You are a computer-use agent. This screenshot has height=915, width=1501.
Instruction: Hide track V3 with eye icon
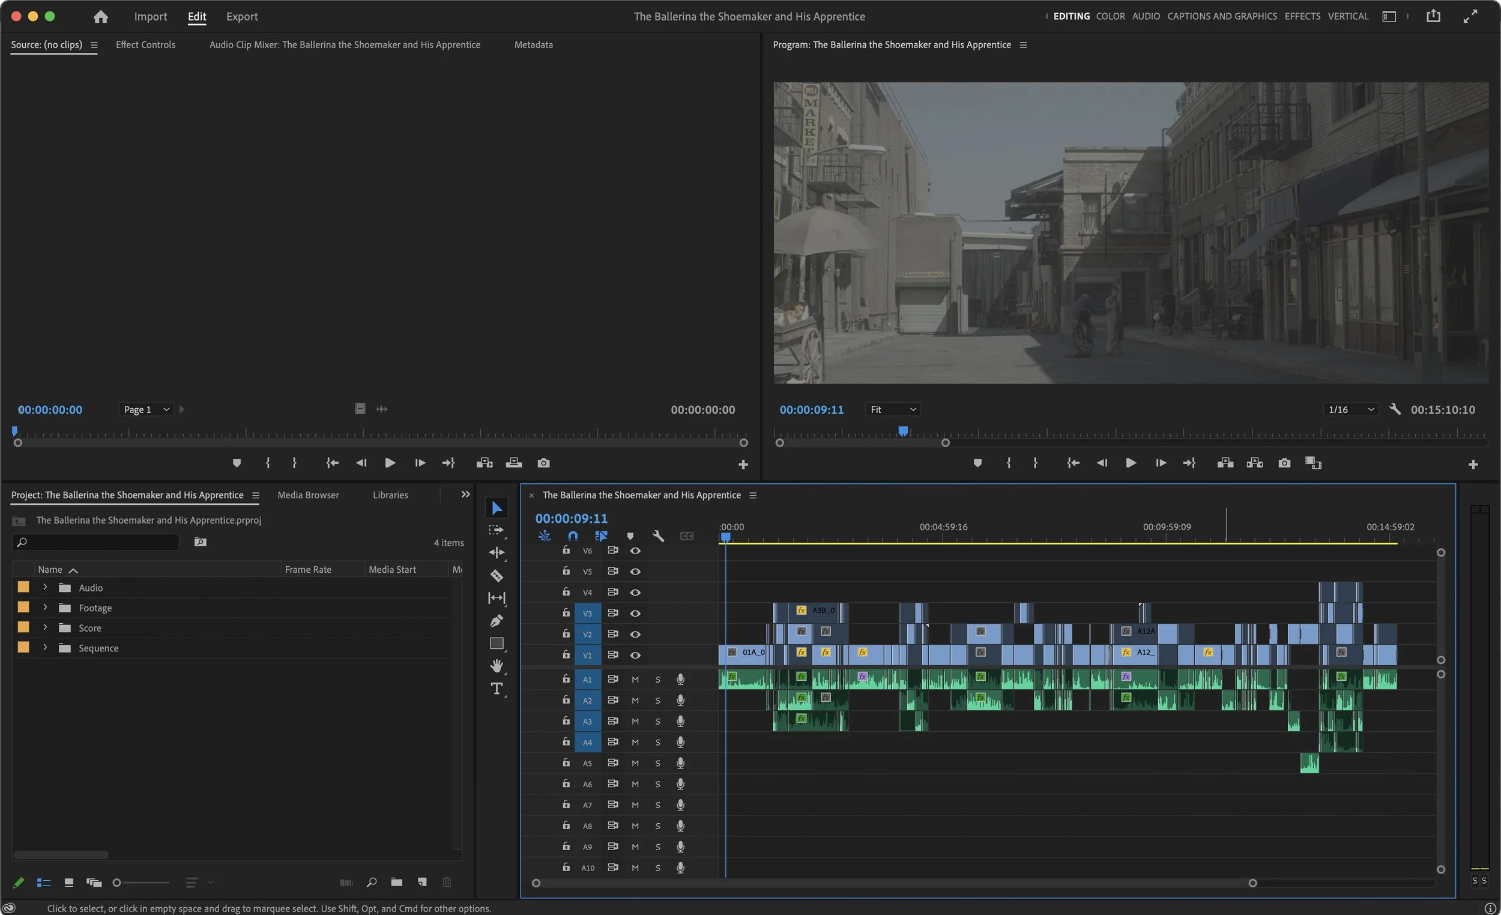click(635, 613)
